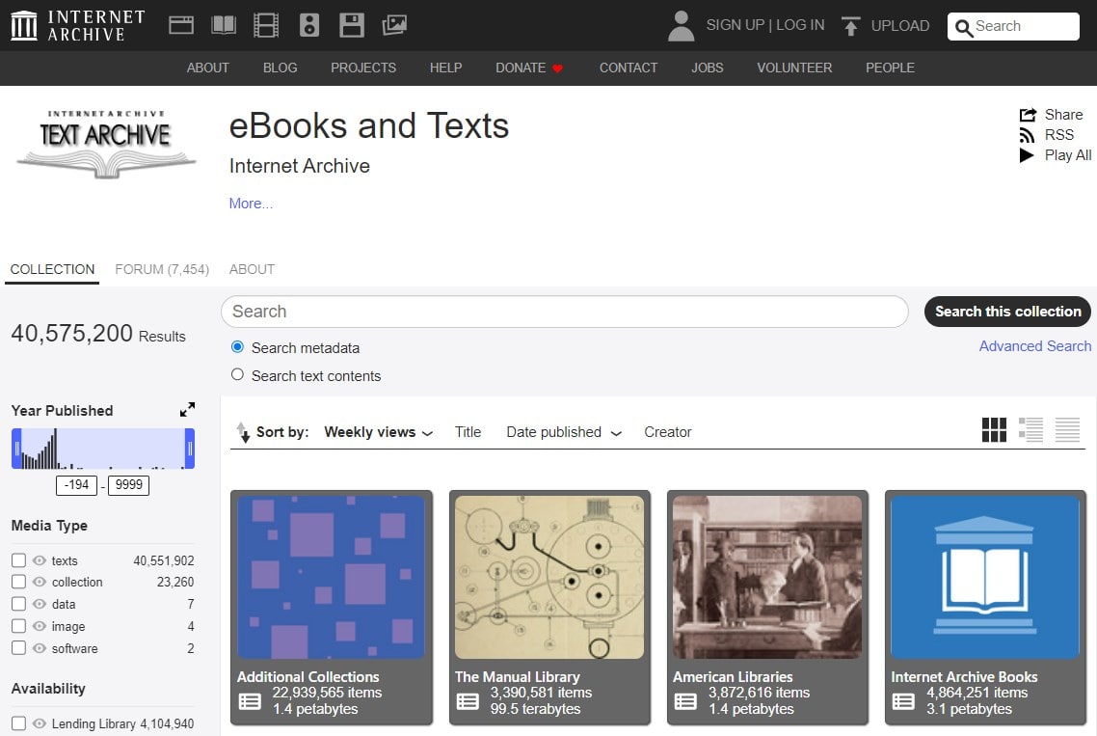Open the Video (film strip) icon in top bar
Viewport: 1097px width, 736px height.
[266, 25]
